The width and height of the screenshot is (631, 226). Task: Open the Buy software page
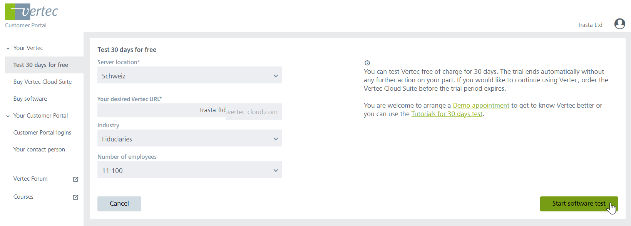point(30,99)
